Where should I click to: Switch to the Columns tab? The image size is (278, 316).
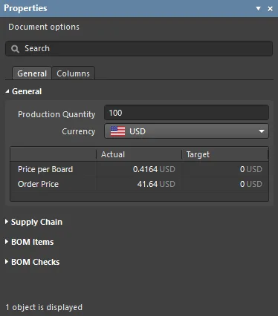73,73
